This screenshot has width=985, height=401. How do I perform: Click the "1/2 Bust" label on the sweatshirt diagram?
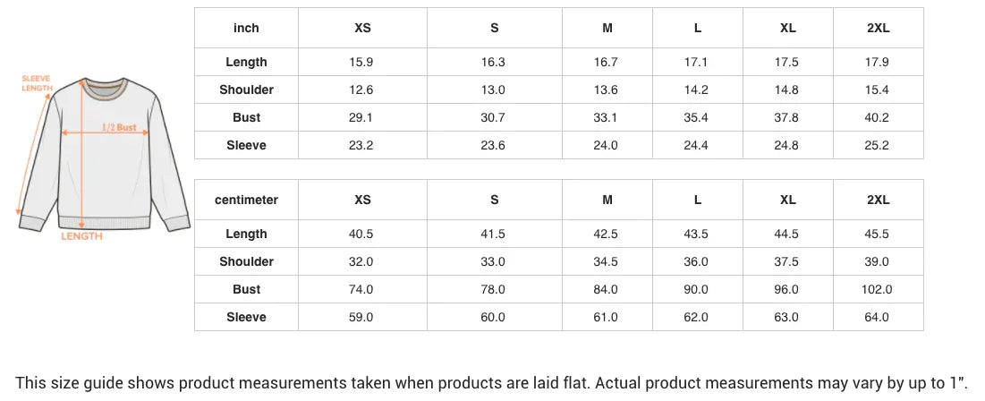coord(119,127)
